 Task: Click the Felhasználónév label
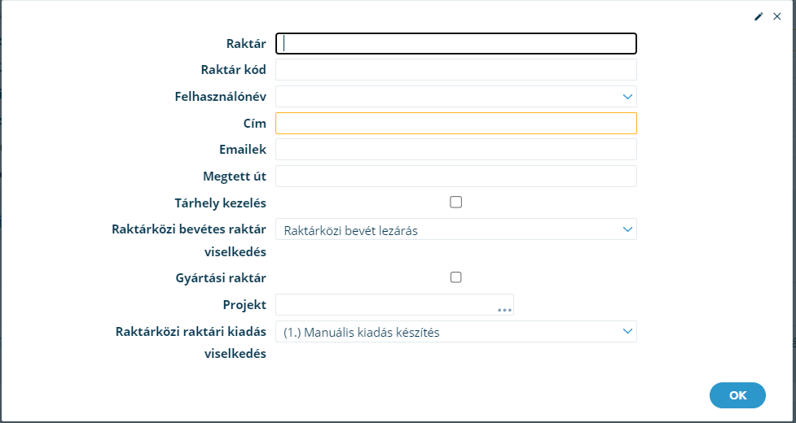(220, 96)
